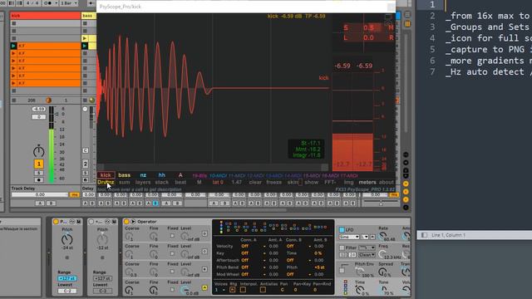Select yellow Operator oscillator A button
532x299 pixels.
pos(204,288)
